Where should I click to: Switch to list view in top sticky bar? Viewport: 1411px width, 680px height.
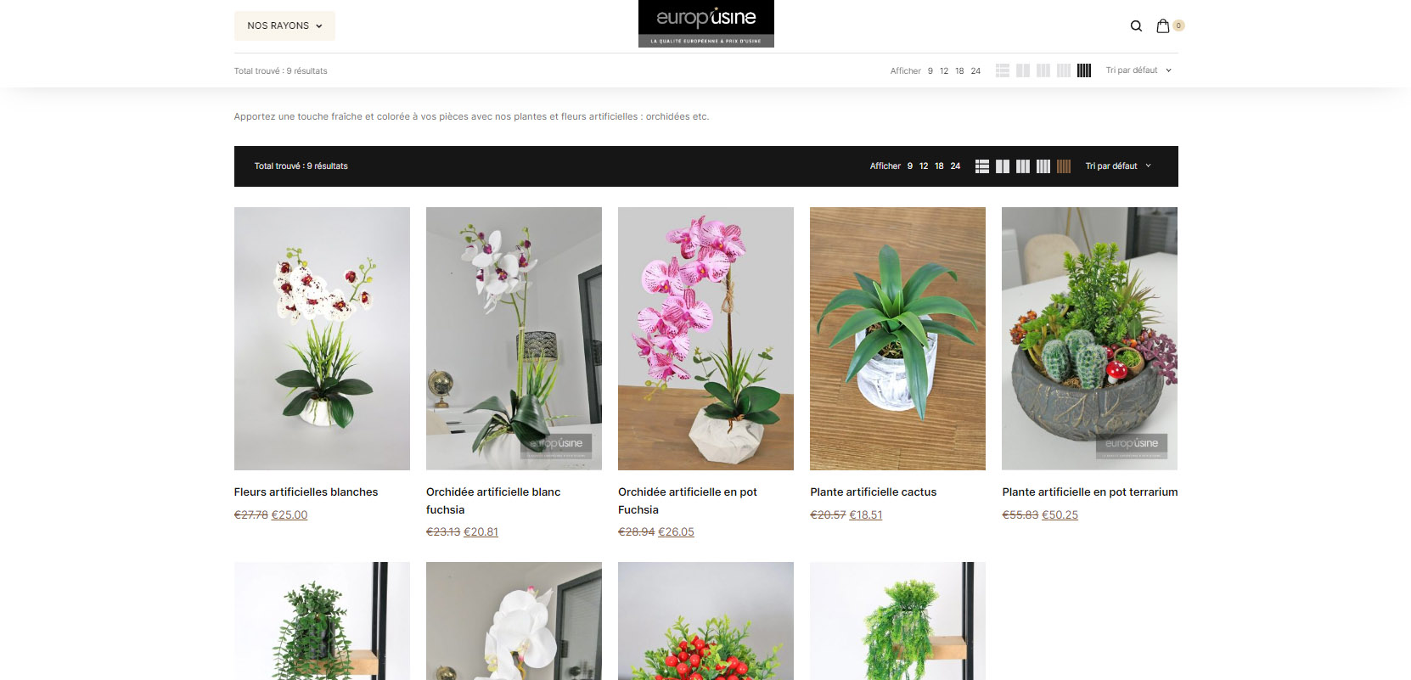(x=1003, y=70)
